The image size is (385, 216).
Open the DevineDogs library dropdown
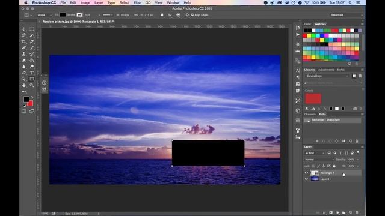(x=327, y=76)
